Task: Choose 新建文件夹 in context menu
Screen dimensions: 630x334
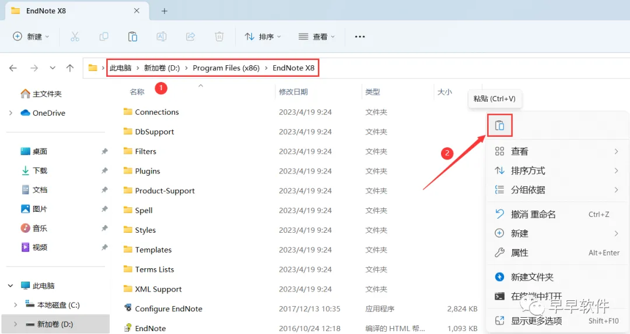Action: coord(557,277)
